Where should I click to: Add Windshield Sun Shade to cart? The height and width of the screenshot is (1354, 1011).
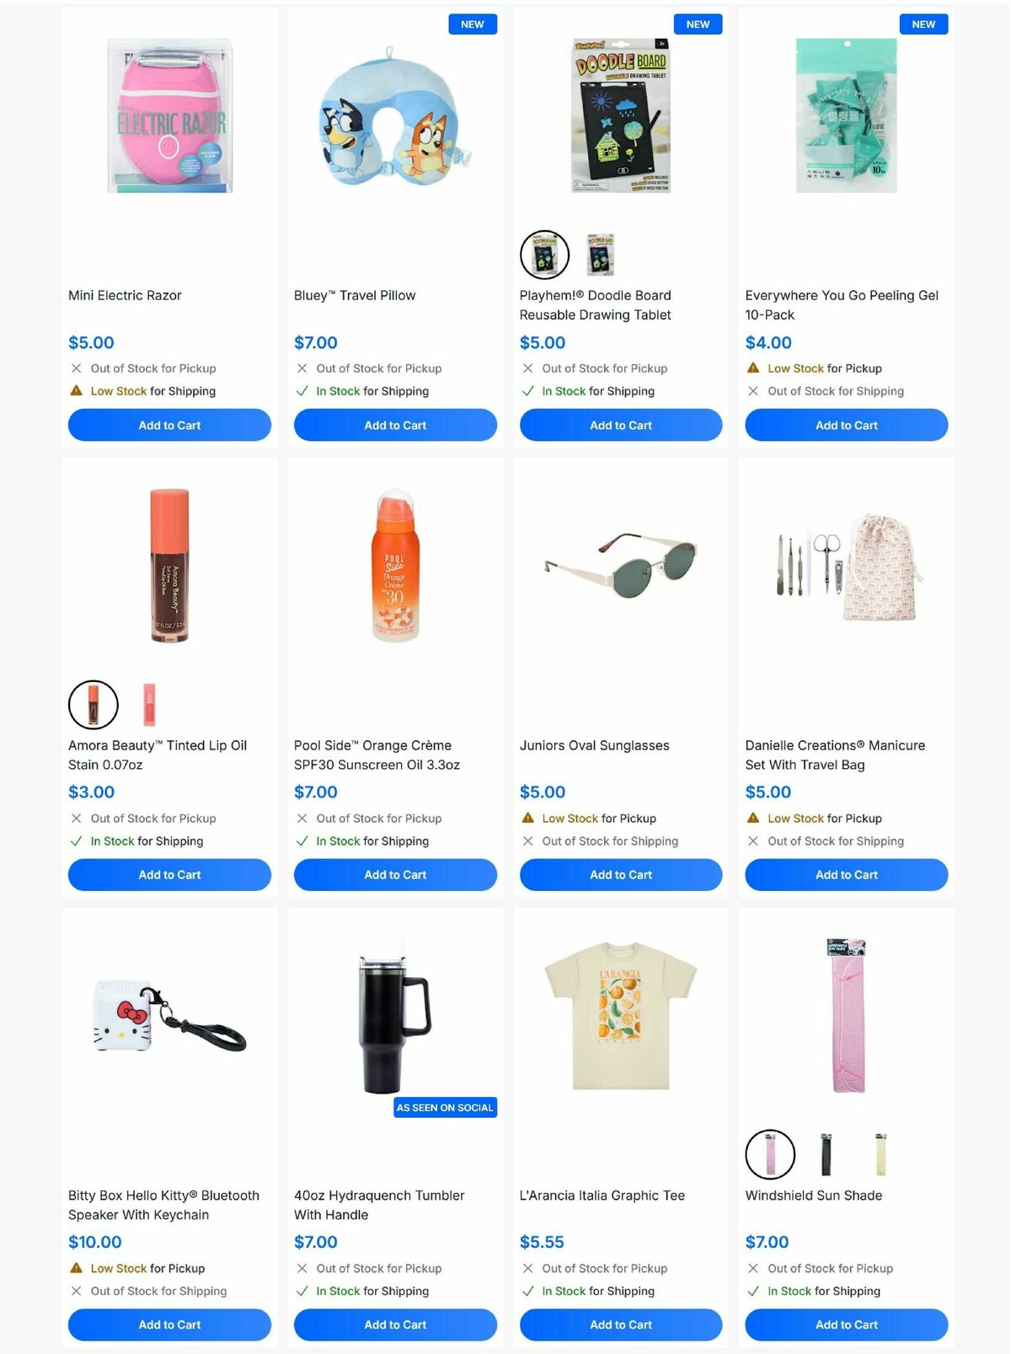(x=847, y=1324)
